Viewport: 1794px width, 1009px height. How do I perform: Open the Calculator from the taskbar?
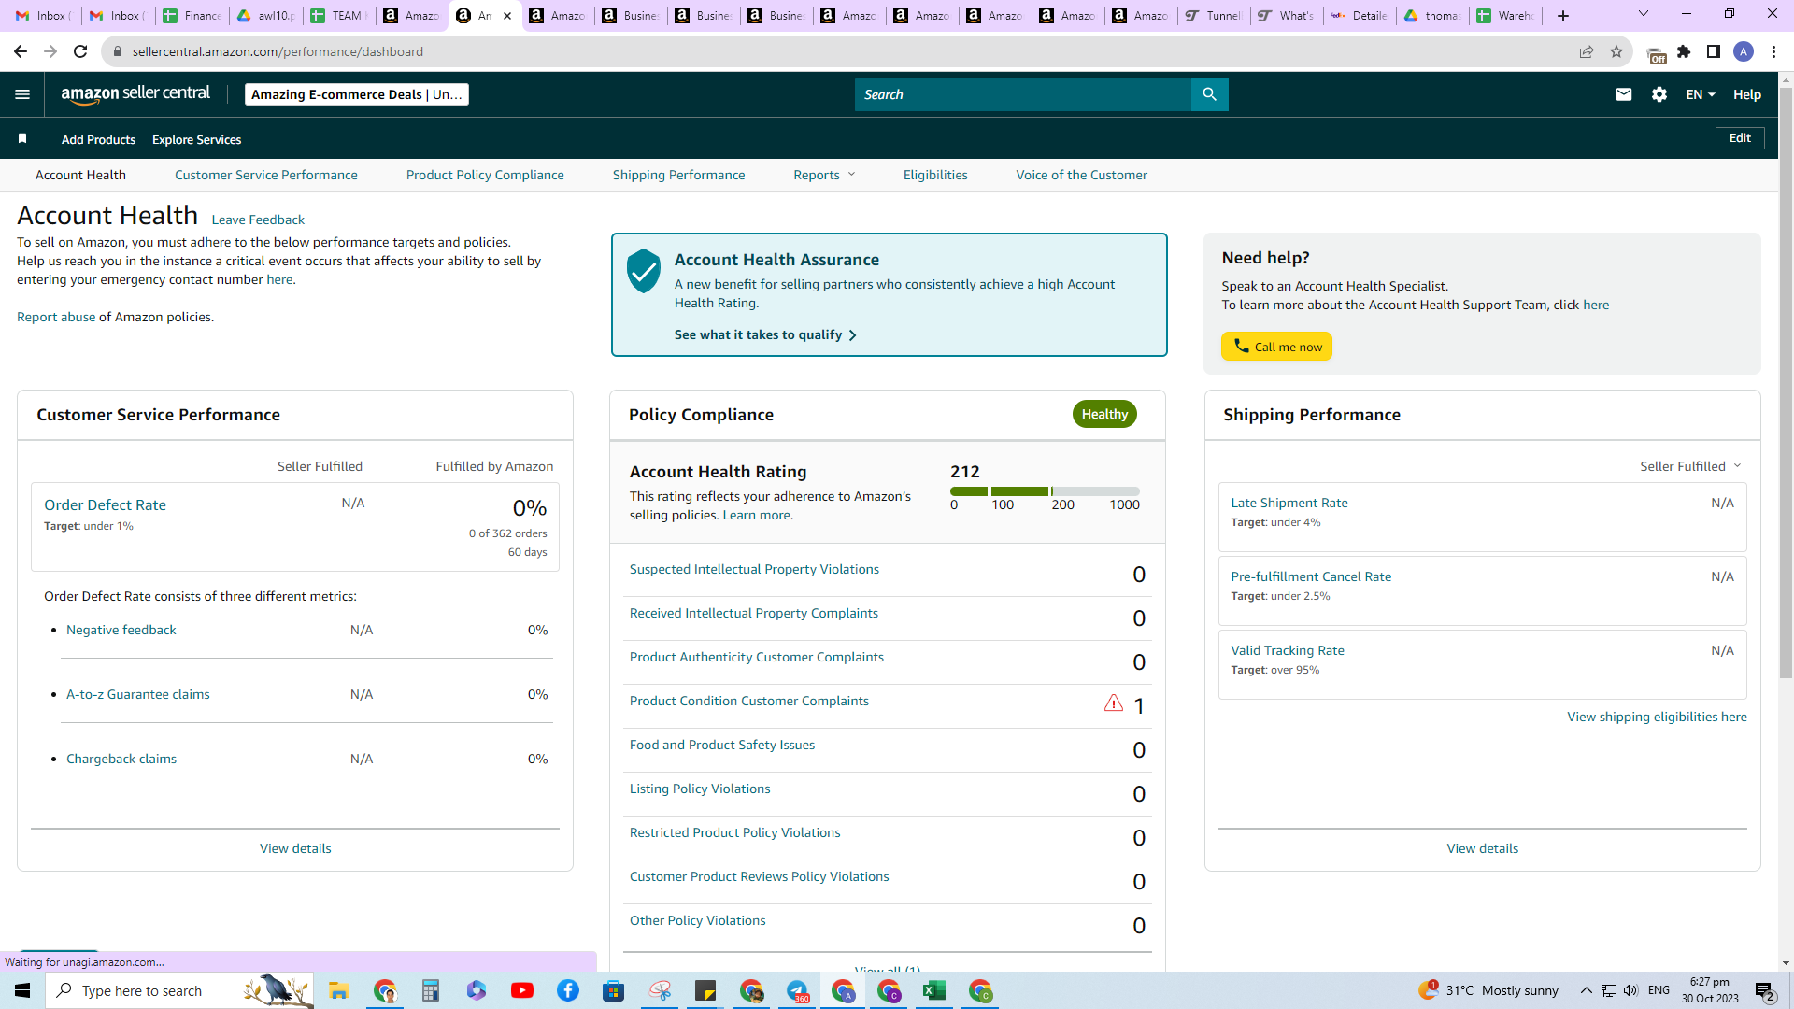430,990
